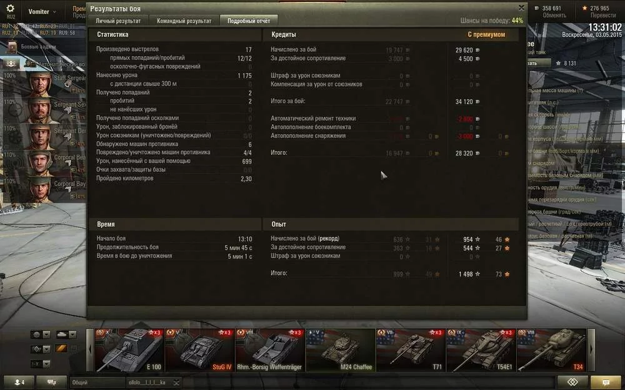Click the vehicle experience star value 8 131
This screenshot has height=390, width=625.
coord(569,63)
